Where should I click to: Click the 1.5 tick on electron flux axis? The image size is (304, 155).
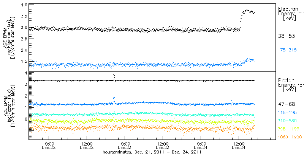tap(24, 62)
